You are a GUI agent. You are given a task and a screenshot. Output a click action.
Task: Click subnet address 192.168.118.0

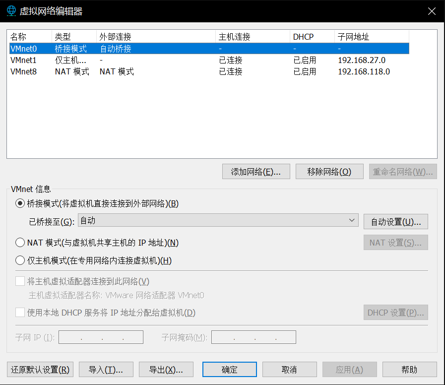click(364, 71)
